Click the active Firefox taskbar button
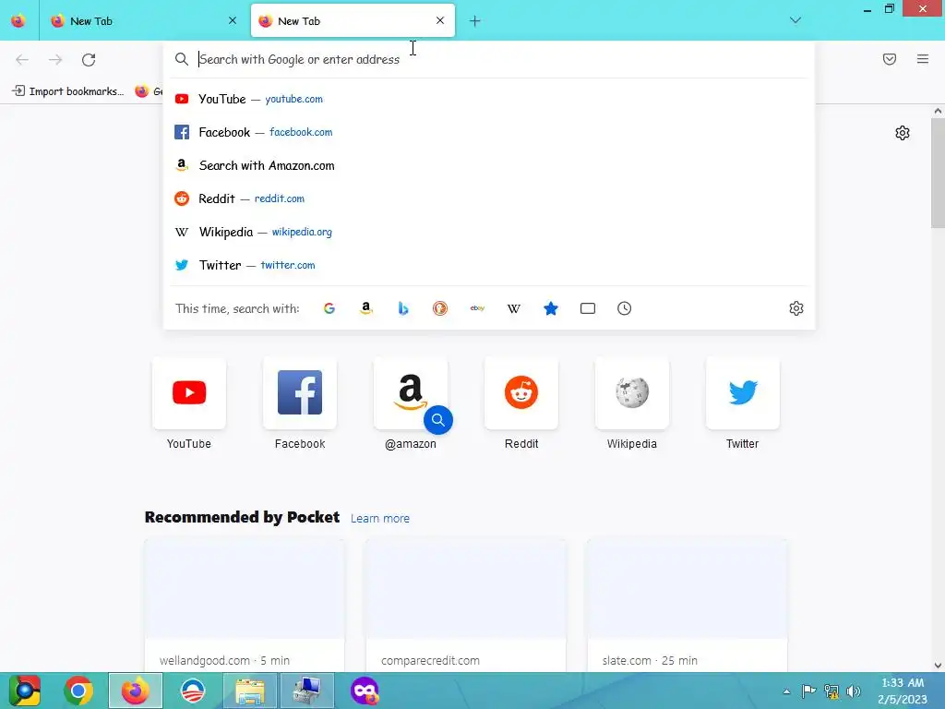 click(136, 691)
